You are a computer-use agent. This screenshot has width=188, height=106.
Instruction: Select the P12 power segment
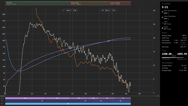[x=57, y=98]
